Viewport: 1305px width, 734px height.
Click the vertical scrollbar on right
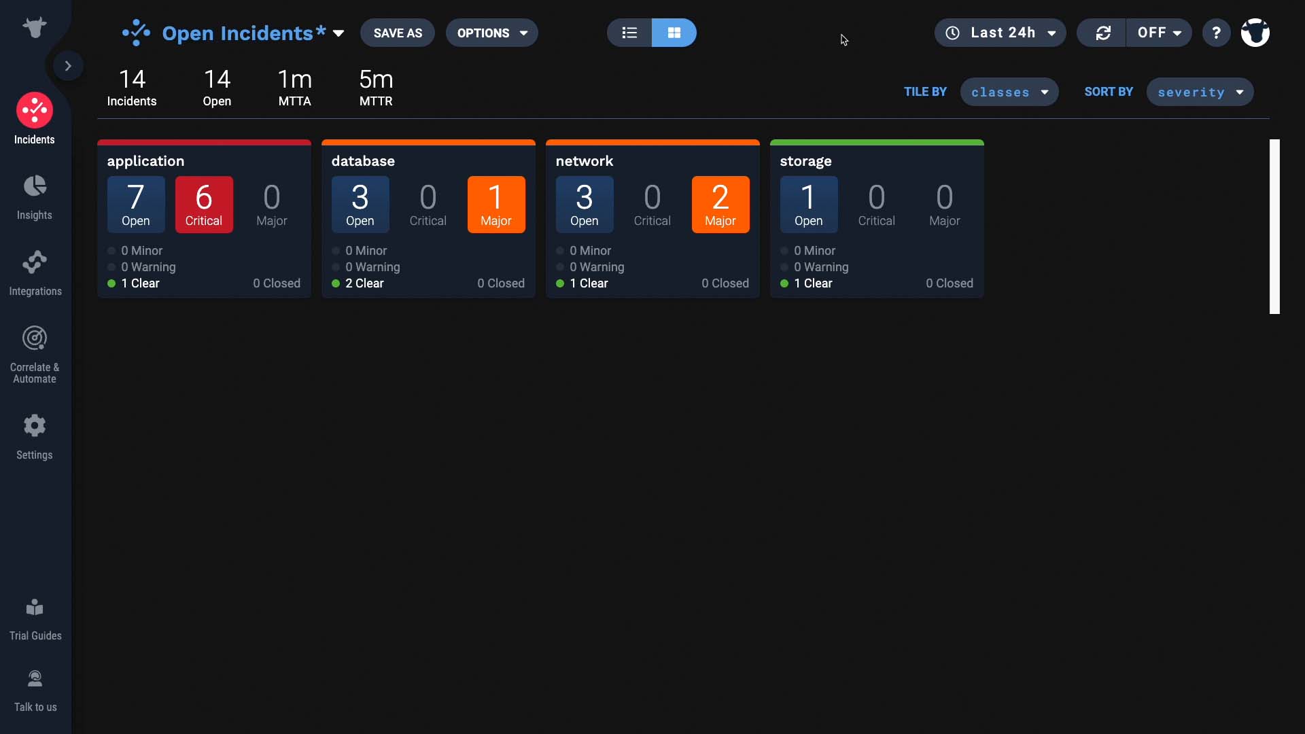pyautogui.click(x=1274, y=226)
